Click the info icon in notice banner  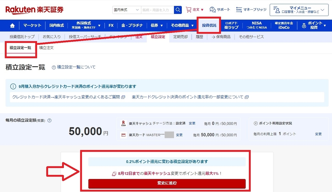pos(13,86)
